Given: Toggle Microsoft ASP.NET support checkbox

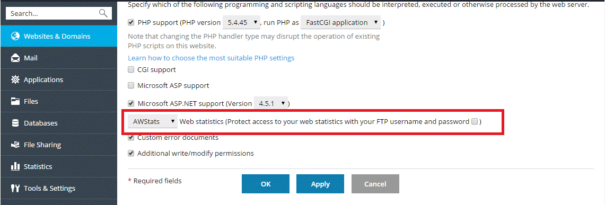Looking at the screenshot, I should pos(131,103).
